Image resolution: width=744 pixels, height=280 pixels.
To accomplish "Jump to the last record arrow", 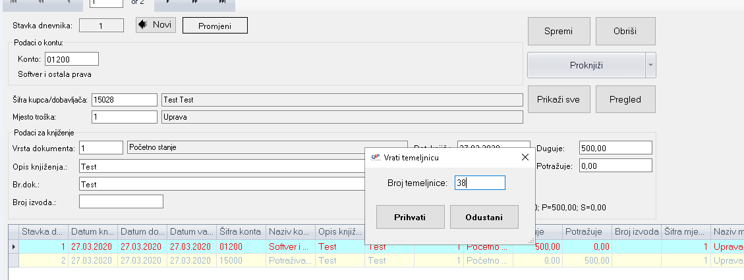I will coord(222,2).
